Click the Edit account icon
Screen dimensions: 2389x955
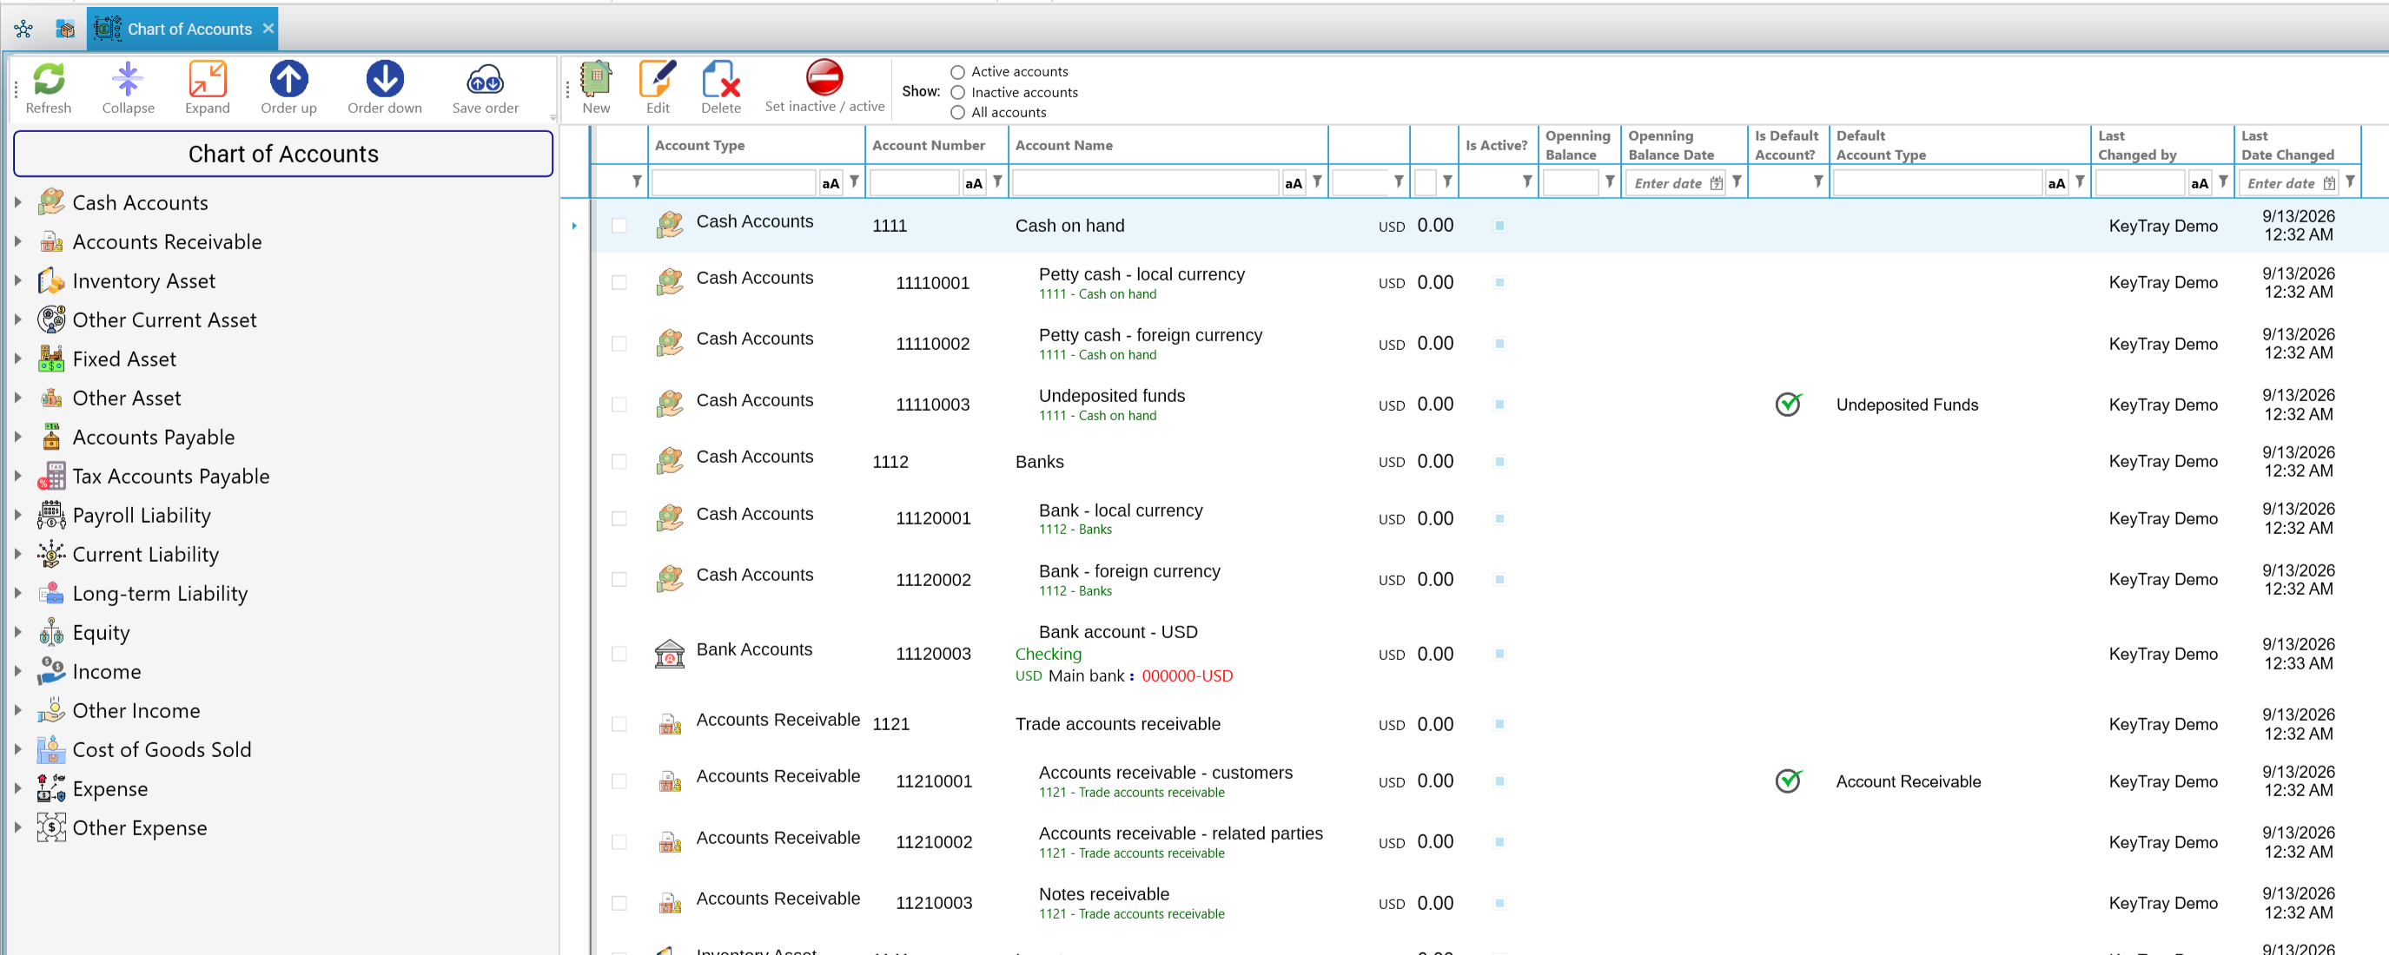[x=658, y=80]
